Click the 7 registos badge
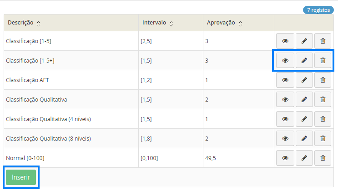The height and width of the screenshot is (195, 338). (318, 10)
